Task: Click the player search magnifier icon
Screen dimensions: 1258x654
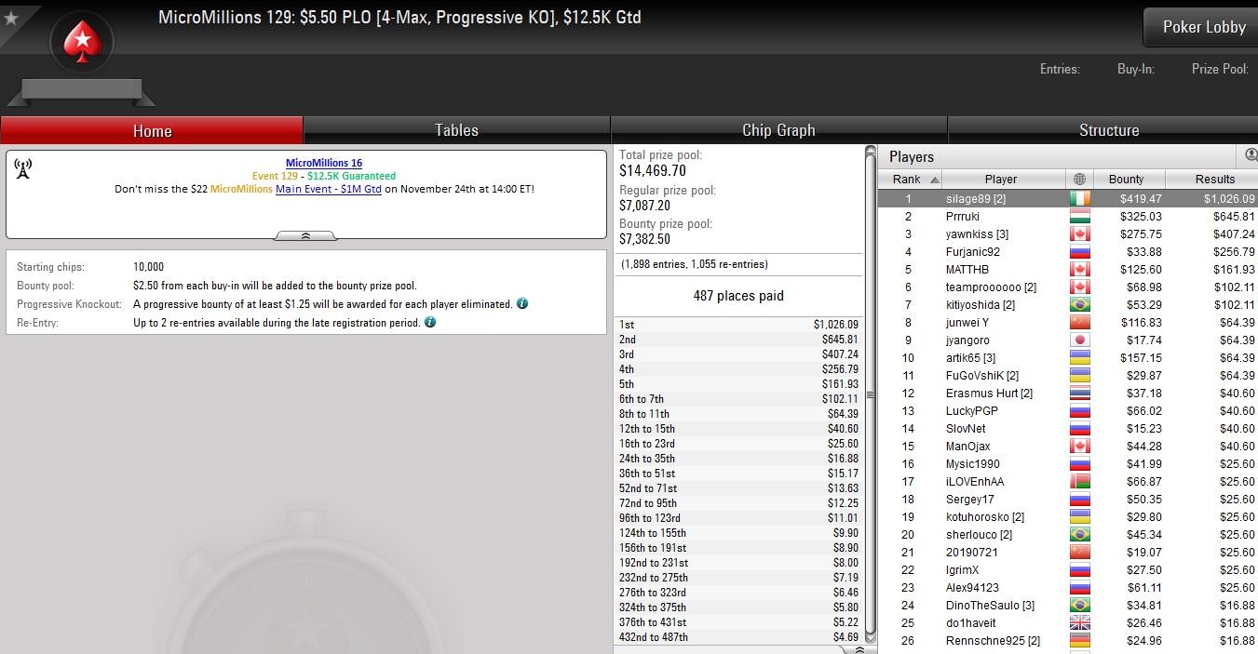Action: (1251, 155)
